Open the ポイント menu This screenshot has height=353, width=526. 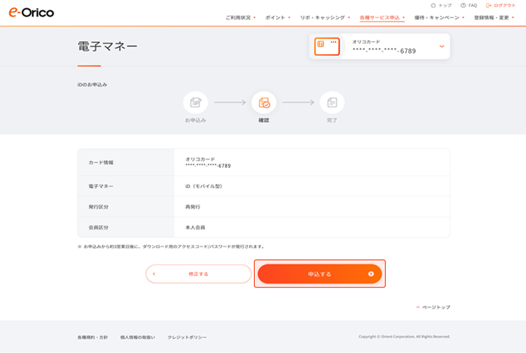coord(278,17)
